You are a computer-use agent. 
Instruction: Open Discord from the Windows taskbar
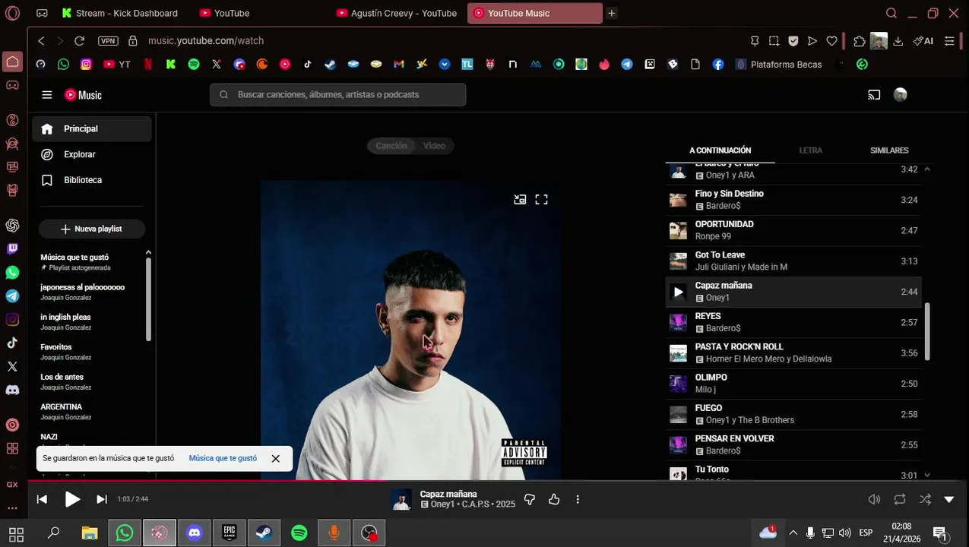pos(194,533)
